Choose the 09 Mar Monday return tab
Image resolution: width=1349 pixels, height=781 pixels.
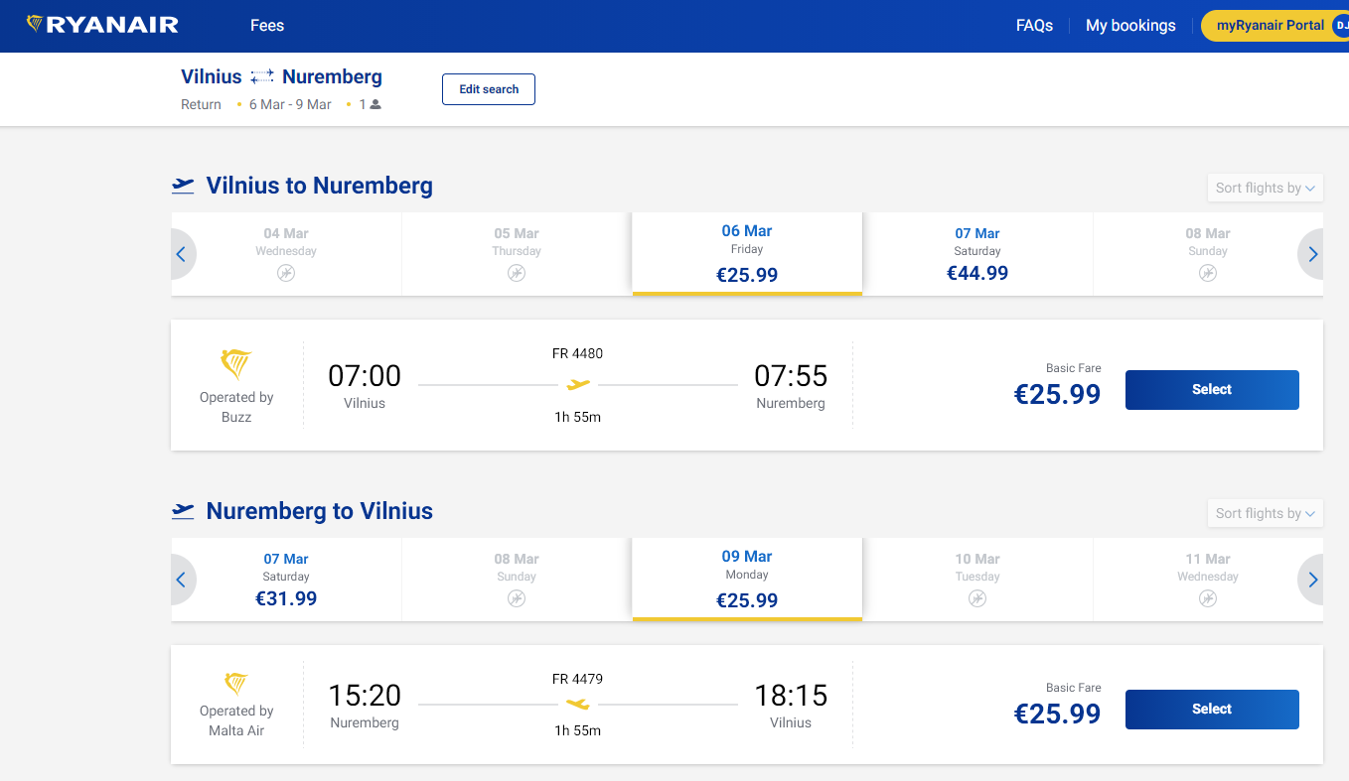point(747,580)
